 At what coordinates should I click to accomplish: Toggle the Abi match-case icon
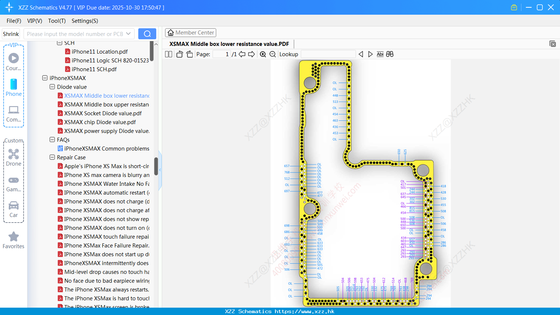point(380,54)
